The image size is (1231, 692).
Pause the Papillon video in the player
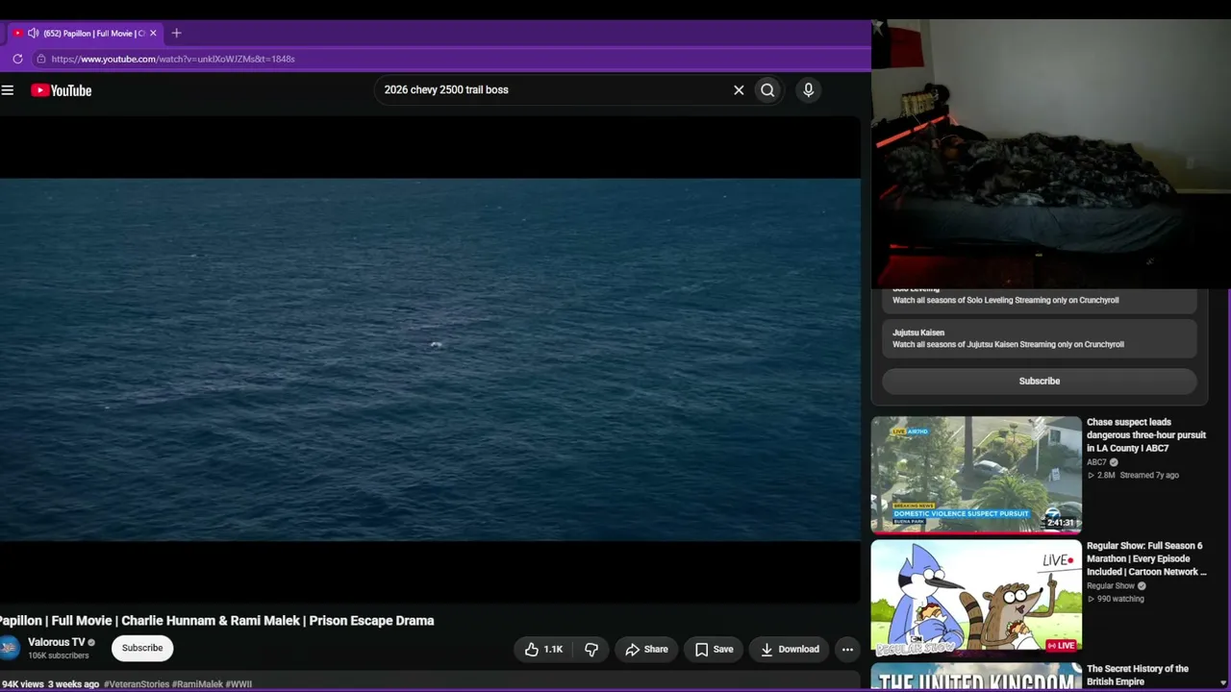click(x=430, y=359)
